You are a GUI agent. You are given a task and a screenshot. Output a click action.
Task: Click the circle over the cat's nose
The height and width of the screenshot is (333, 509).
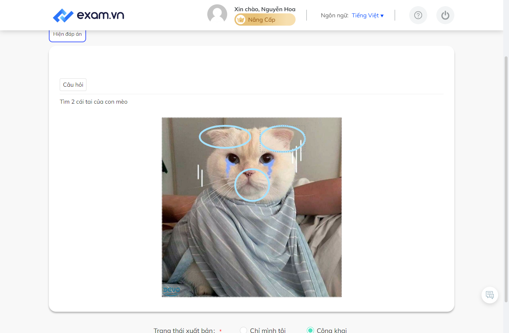click(x=252, y=185)
